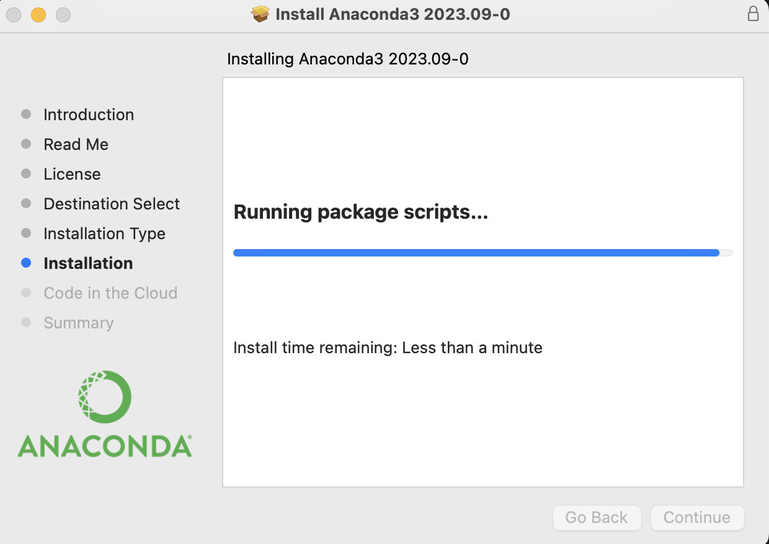
Task: Click the bullet next to Summary
Action: (x=26, y=322)
